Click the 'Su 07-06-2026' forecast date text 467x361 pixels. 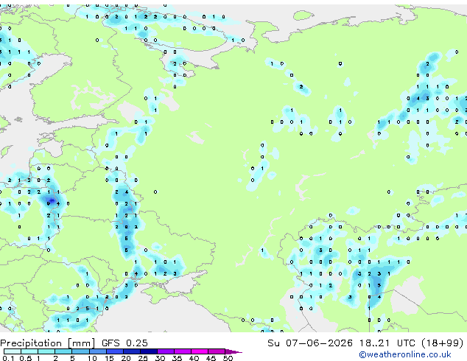click(x=310, y=343)
